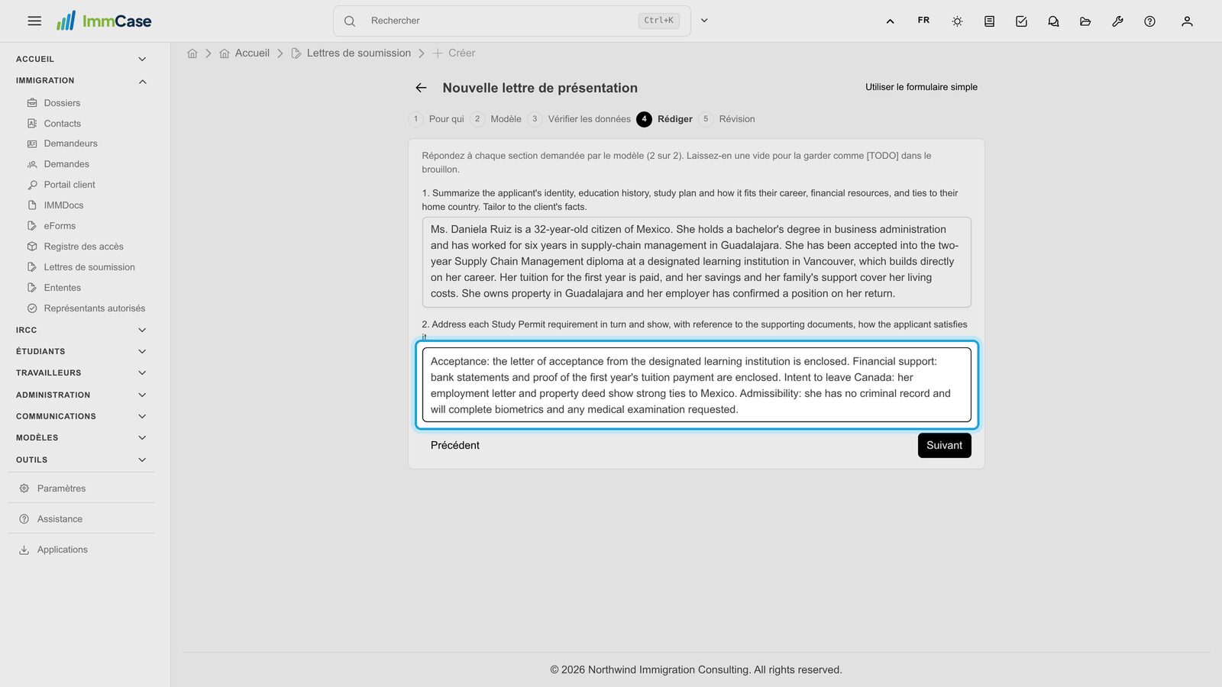The image size is (1222, 687).
Task: Open the dropdown arrow next to search
Action: [704, 21]
